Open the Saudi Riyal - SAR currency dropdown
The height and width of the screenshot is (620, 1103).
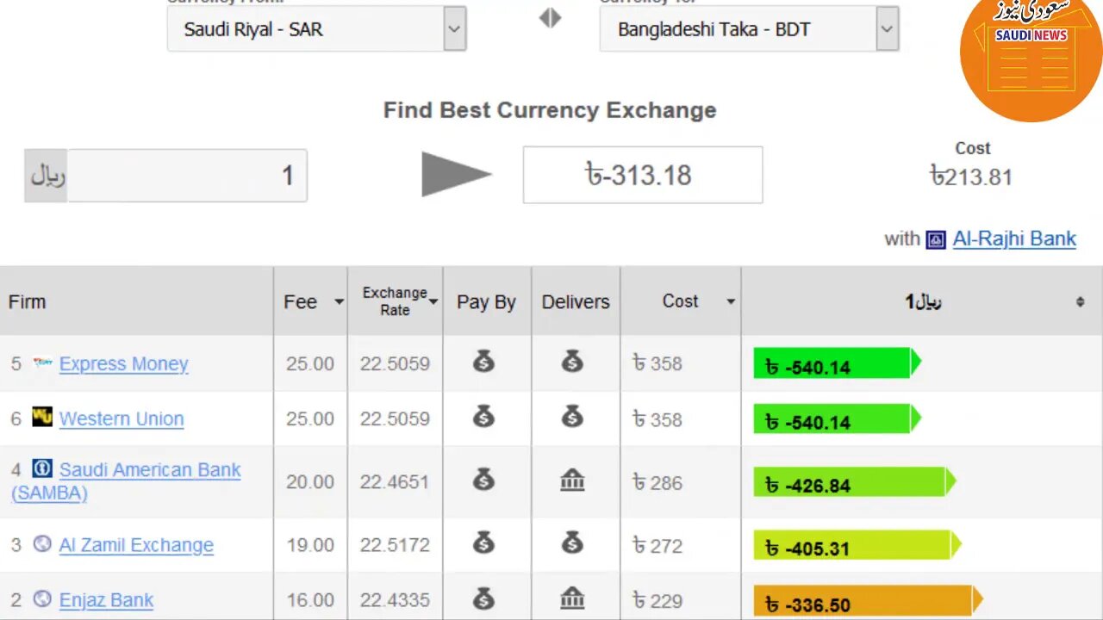coord(317,28)
